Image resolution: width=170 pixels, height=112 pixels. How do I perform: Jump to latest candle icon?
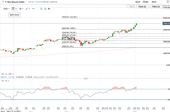tap(49, 9)
